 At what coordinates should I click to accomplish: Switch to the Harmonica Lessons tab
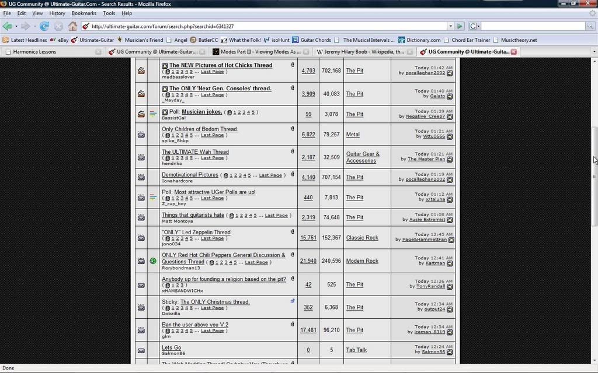point(53,52)
